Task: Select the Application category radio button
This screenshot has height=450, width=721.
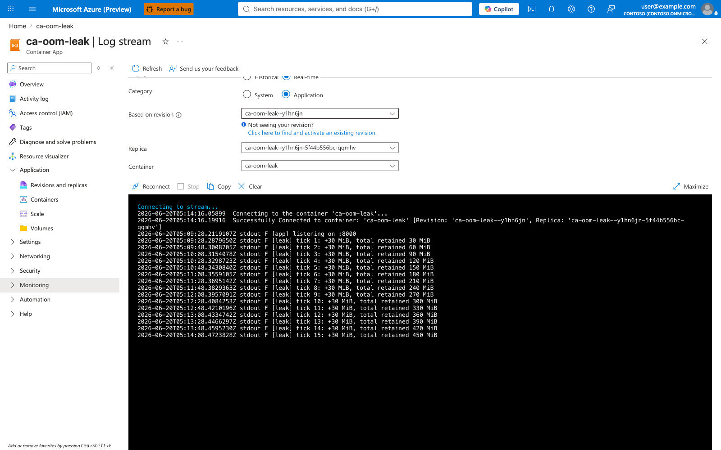Action: (x=286, y=94)
